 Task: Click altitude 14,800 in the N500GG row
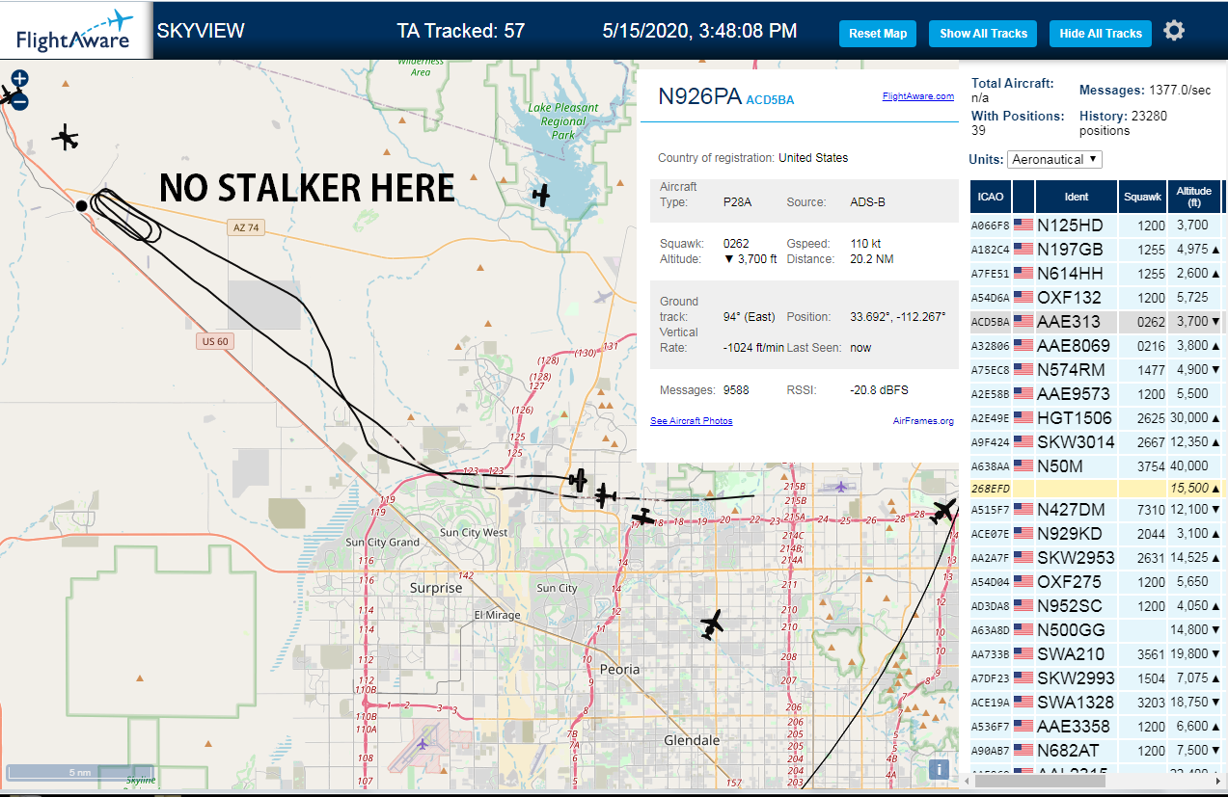click(x=1189, y=630)
